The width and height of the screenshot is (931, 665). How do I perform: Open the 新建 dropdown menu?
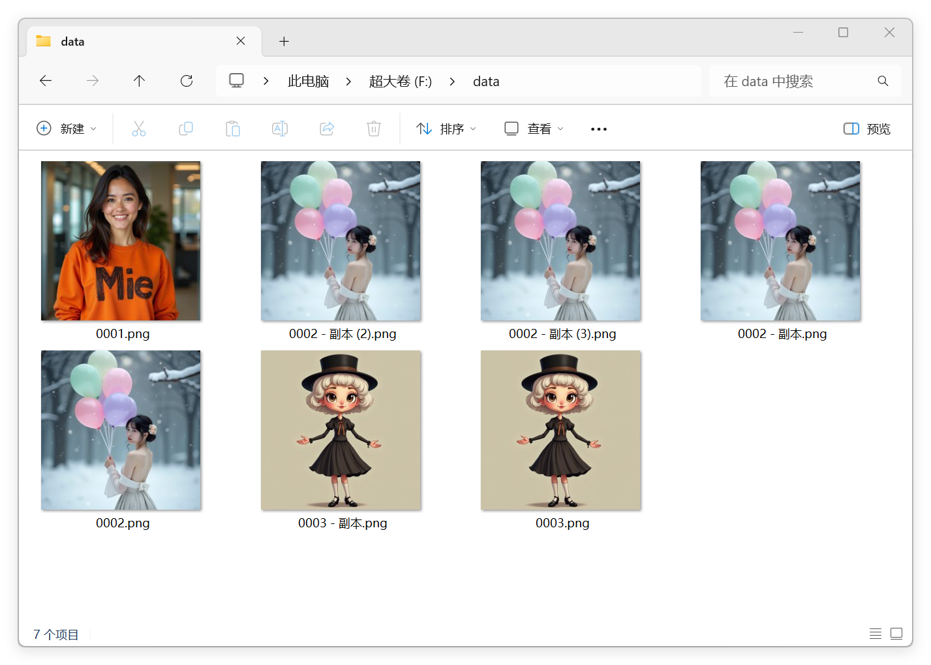(x=67, y=129)
